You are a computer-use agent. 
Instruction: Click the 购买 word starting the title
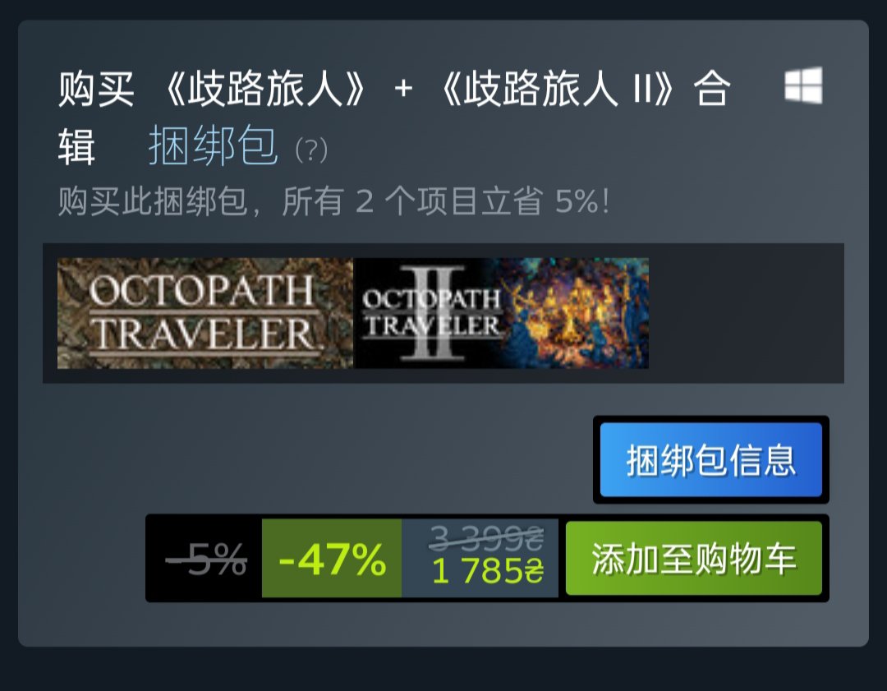(x=96, y=89)
